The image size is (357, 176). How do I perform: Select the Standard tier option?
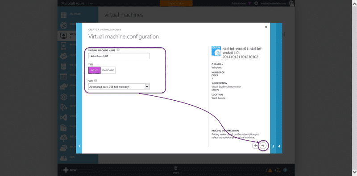coord(108,70)
